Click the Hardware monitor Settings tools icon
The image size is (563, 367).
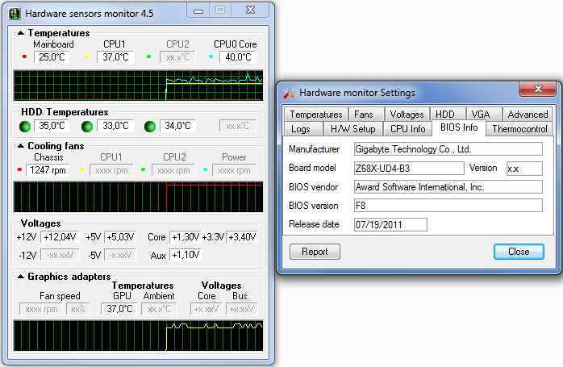click(290, 93)
